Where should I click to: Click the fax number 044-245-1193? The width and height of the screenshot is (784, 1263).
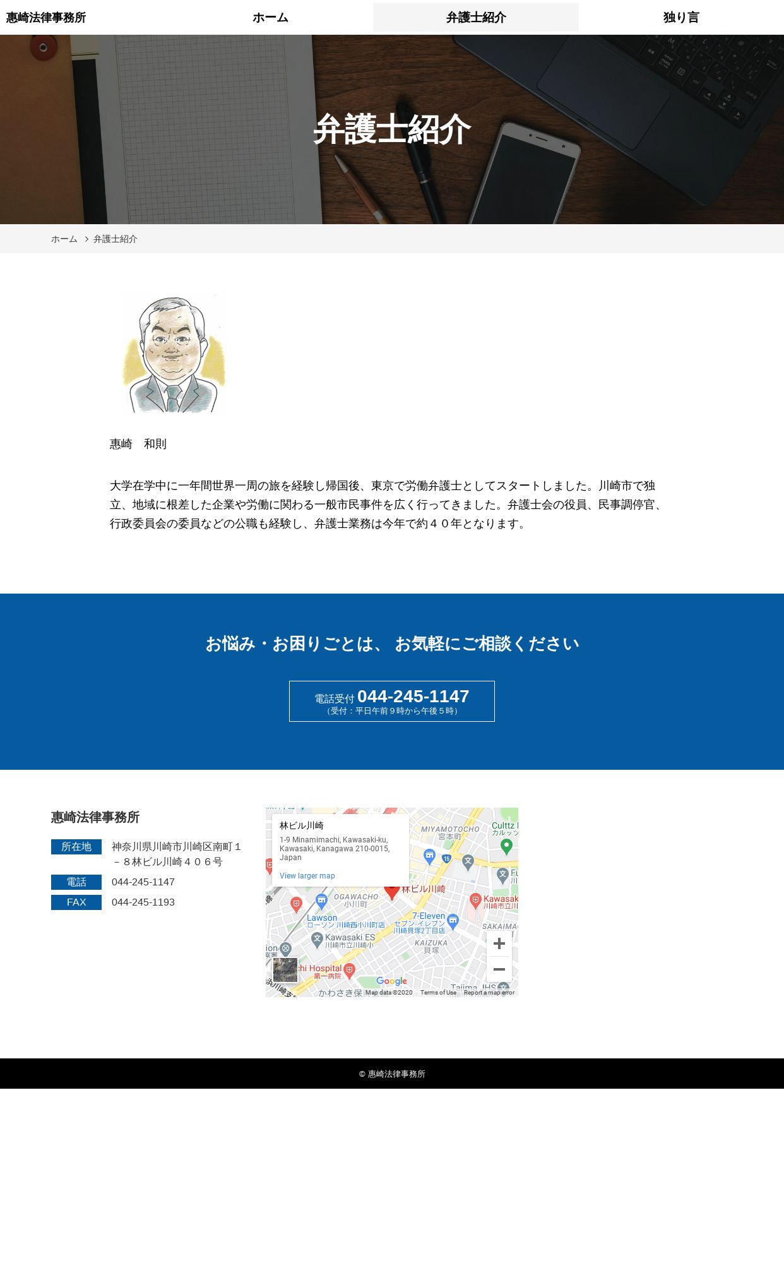coord(143,902)
